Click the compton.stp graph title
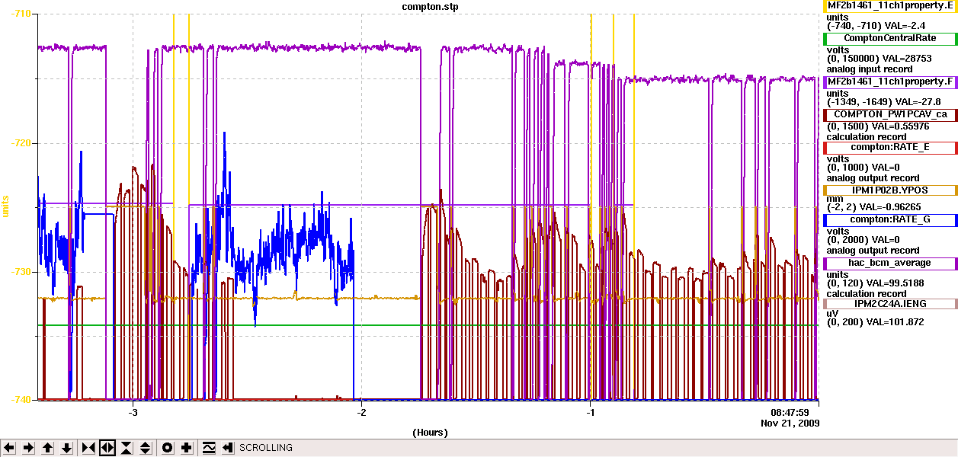The height and width of the screenshot is (457, 958). pyautogui.click(x=431, y=6)
